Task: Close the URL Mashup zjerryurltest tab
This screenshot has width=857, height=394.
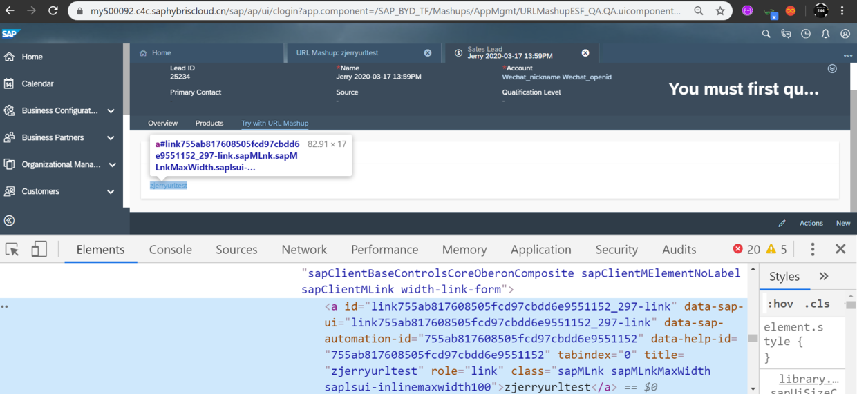Action: pyautogui.click(x=428, y=52)
